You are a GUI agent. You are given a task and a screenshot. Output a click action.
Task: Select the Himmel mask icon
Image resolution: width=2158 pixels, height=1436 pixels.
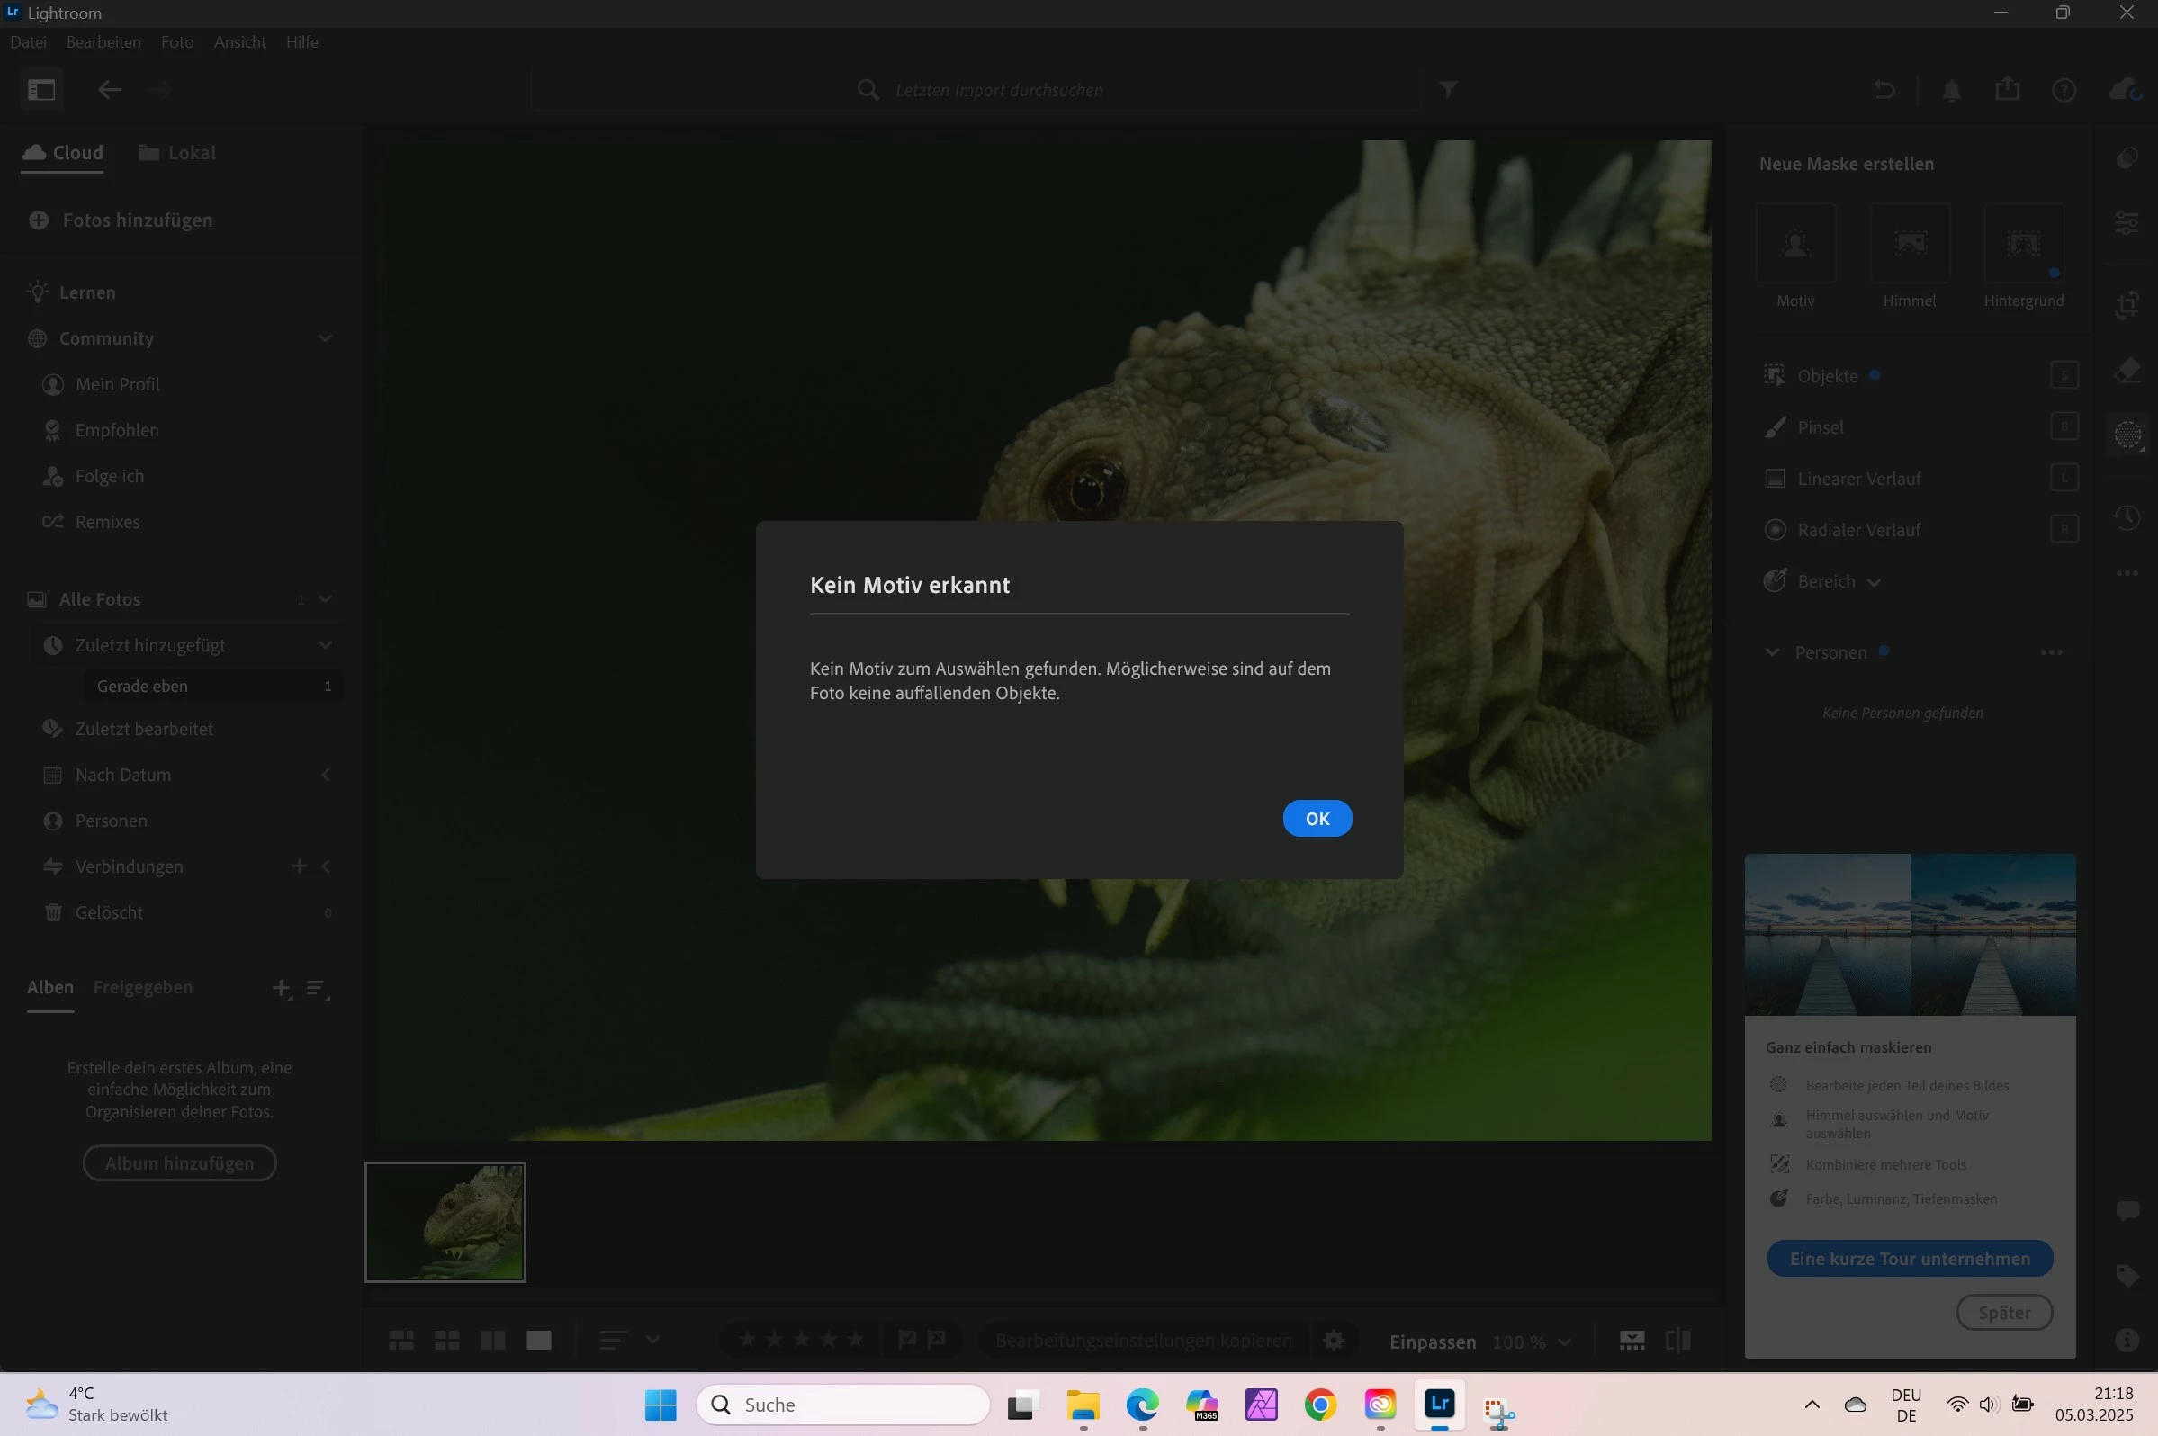[x=1909, y=244]
